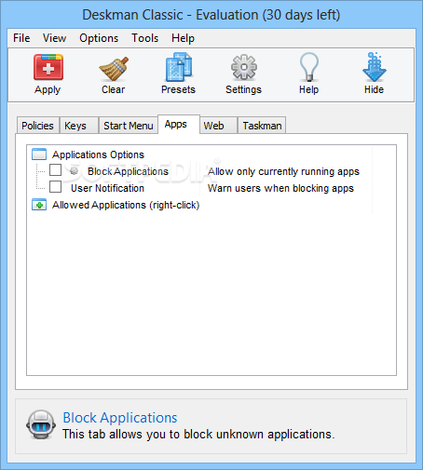This screenshot has height=470, width=423.
Task: Click the Apply red kit icon
Action: point(48,67)
